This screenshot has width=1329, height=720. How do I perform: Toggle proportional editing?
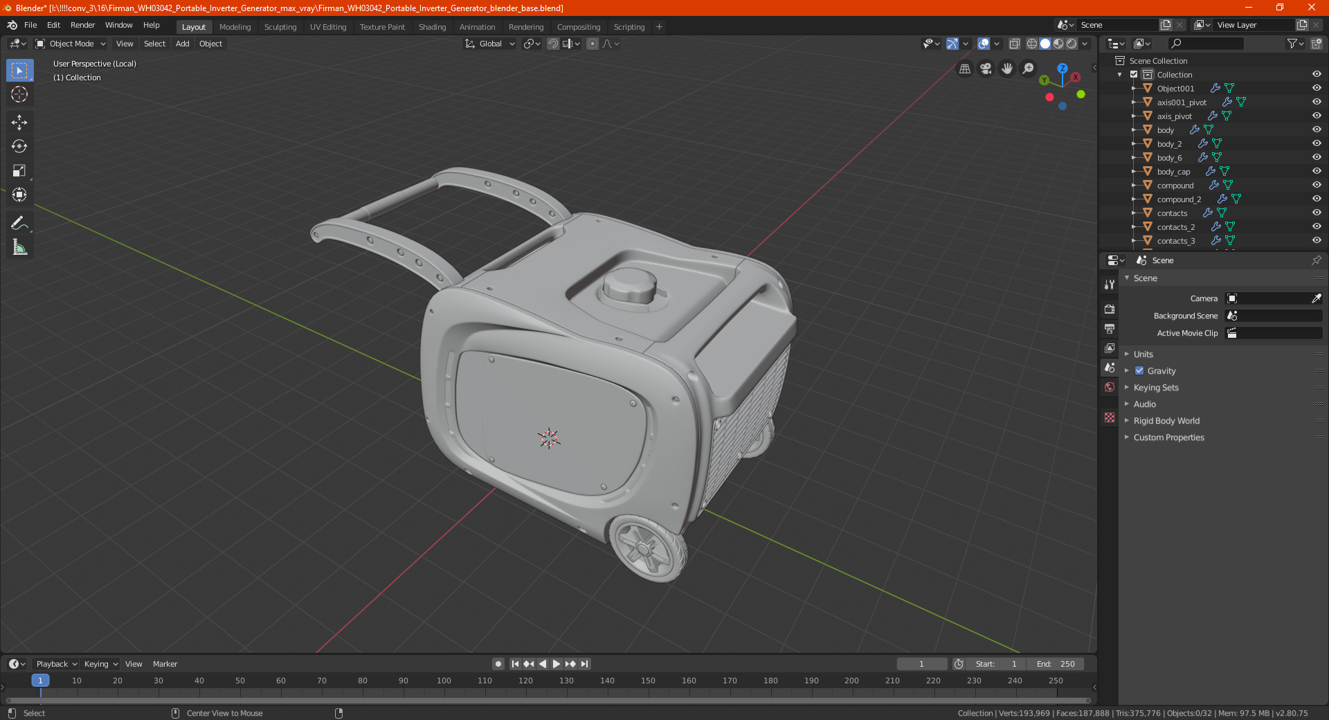593,44
